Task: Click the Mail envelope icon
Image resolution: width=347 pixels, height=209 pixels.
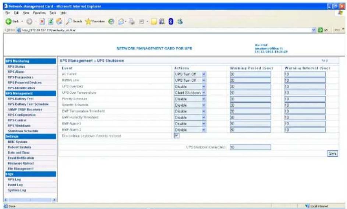Action: (121, 21)
